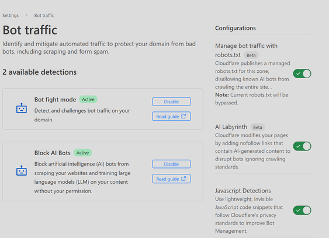Toggle the AI Labyrinth switch
The image size is (329, 238).
click(x=302, y=146)
